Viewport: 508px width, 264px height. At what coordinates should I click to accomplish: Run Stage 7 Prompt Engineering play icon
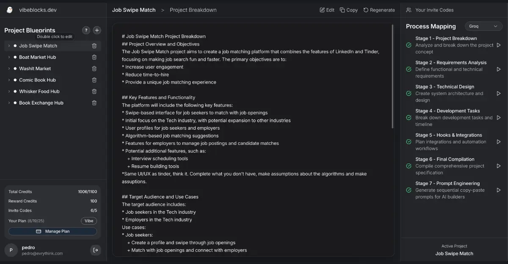499,190
